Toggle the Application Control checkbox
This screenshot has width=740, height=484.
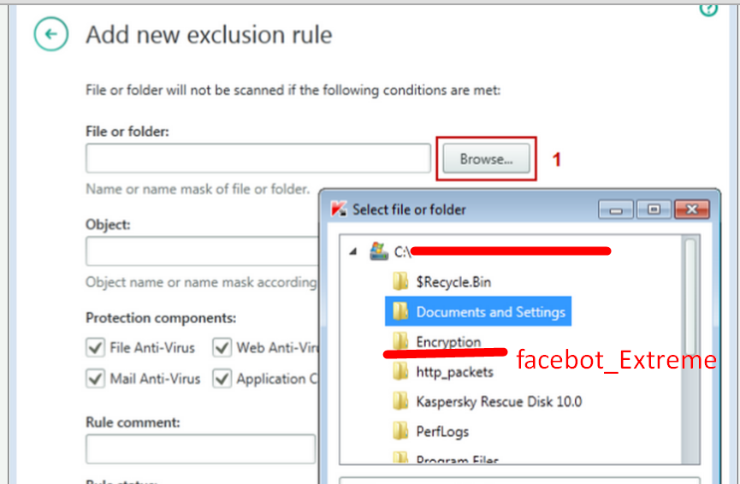tap(222, 378)
